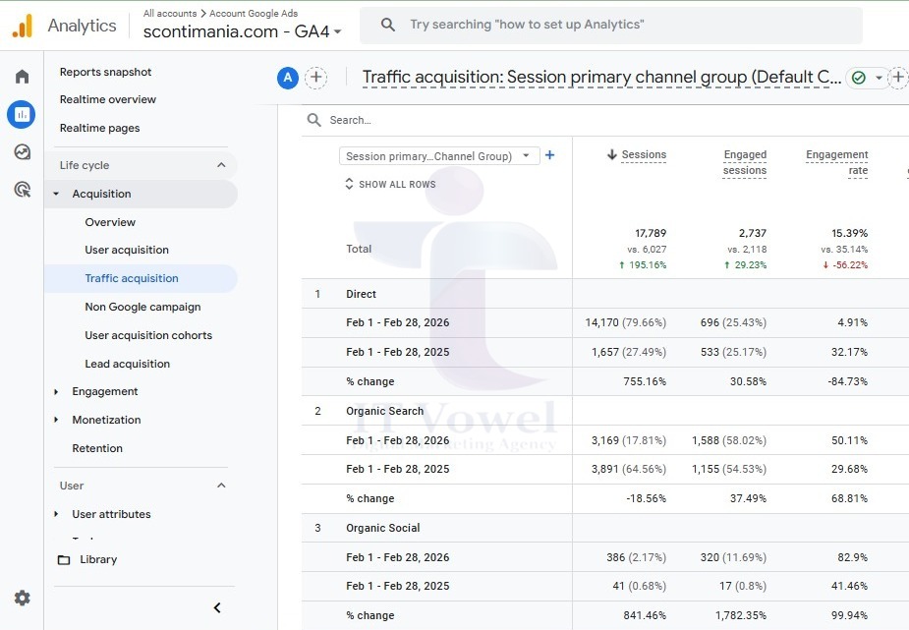Collapse the User section
Screen dimensions: 909x630
pyautogui.click(x=221, y=486)
